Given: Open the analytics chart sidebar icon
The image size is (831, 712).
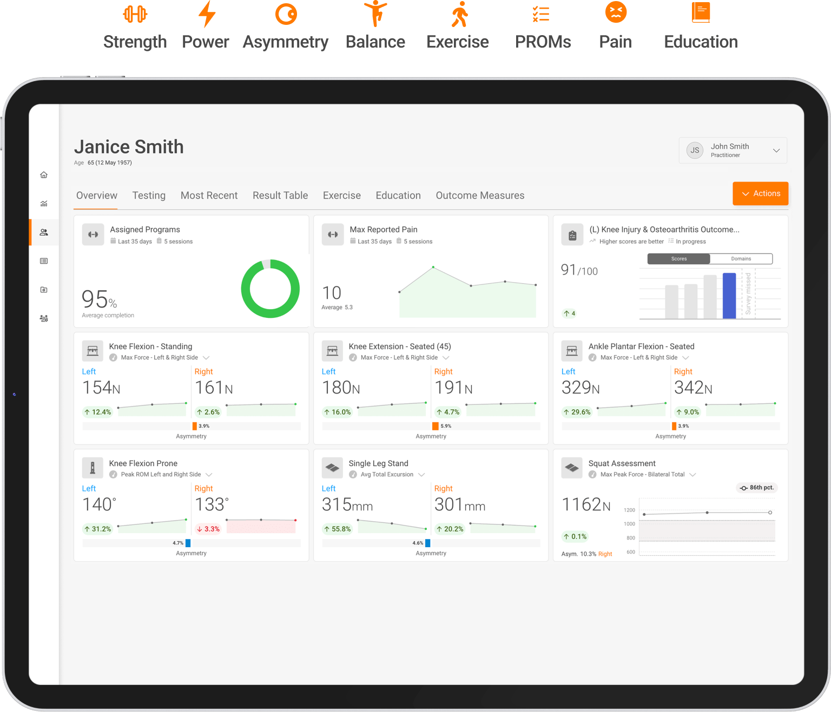Looking at the screenshot, I should [44, 204].
